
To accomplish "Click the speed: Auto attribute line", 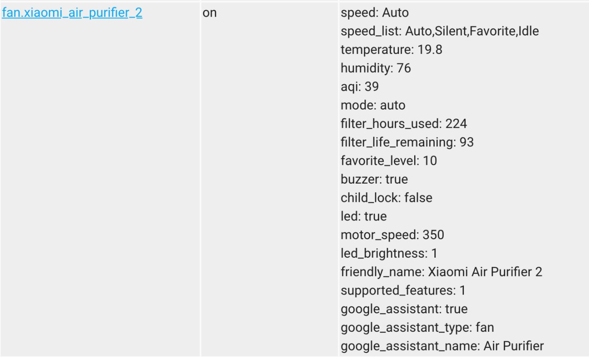I will (375, 13).
